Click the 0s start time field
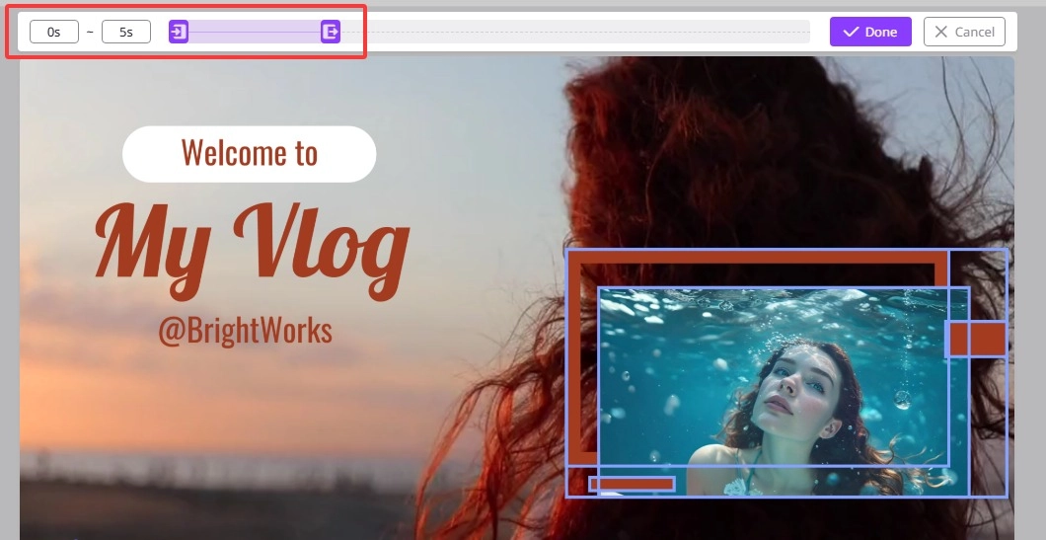Screen dimensions: 1046x540 [54, 32]
